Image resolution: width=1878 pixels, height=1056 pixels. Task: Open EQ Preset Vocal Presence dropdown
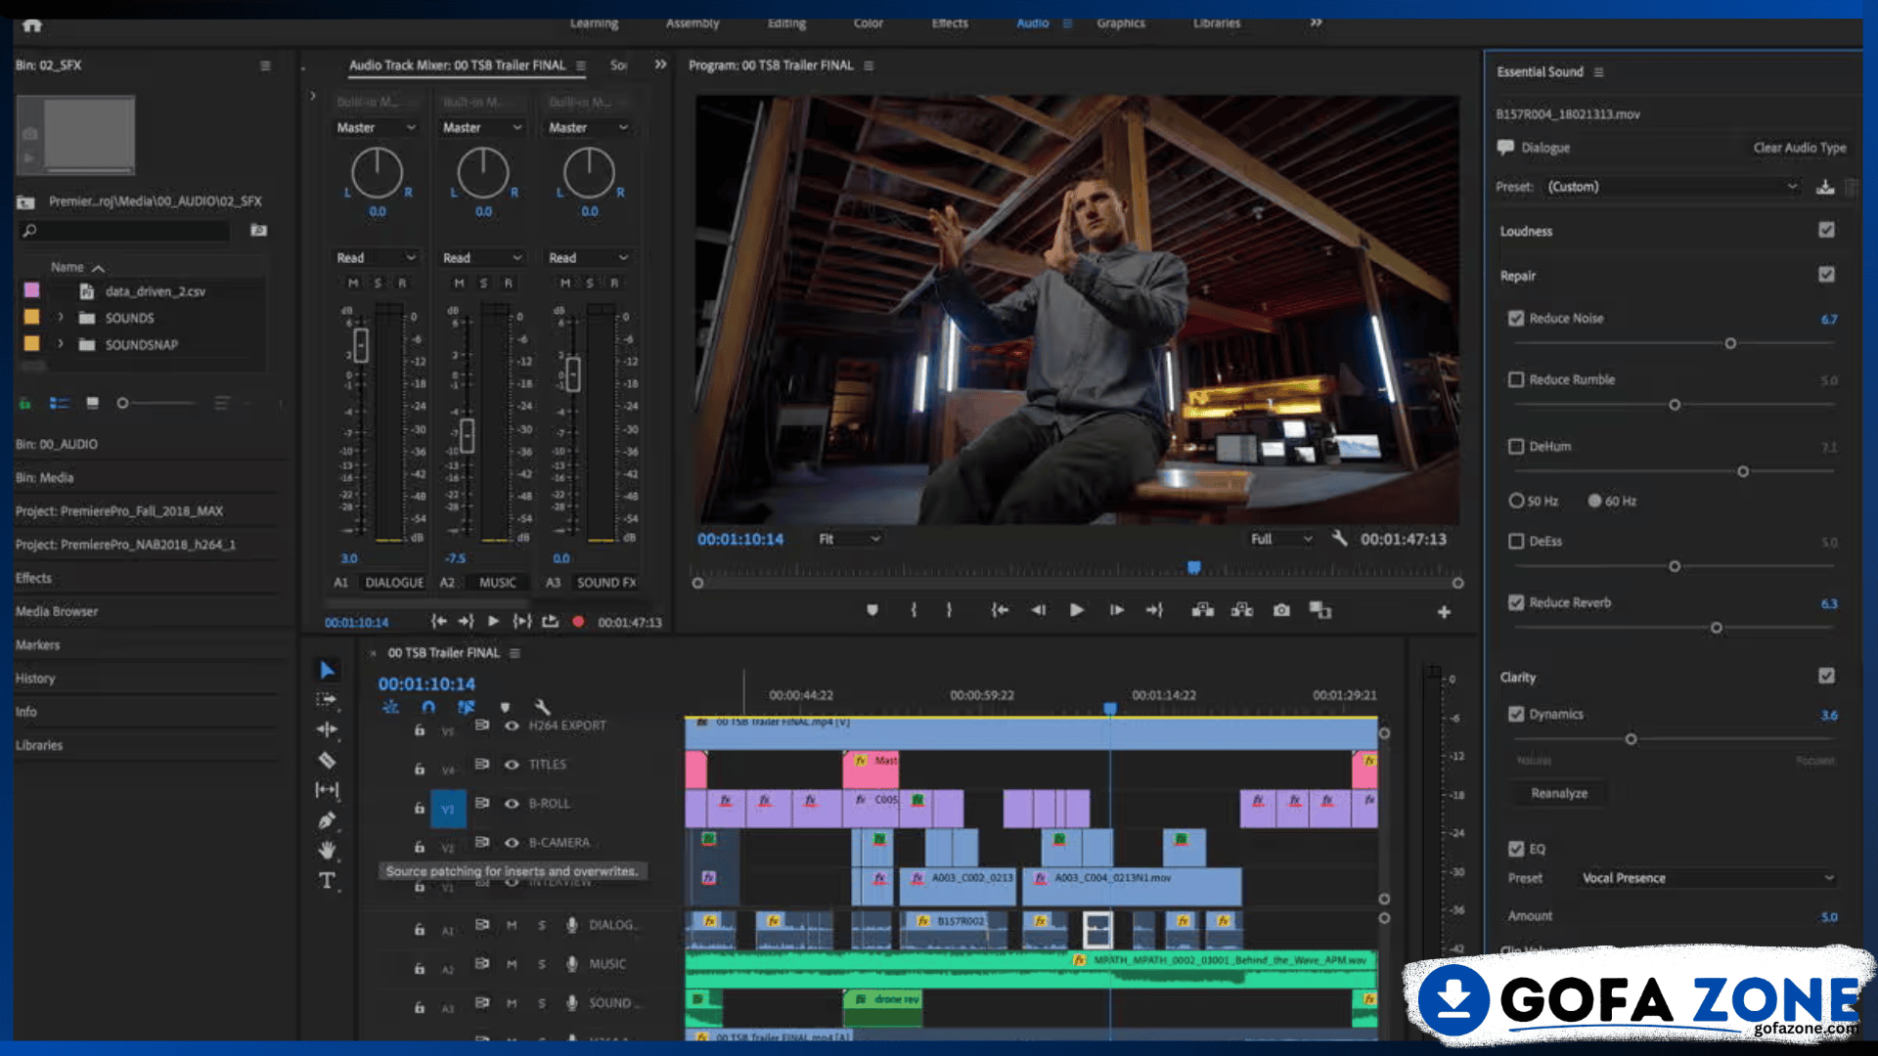pyautogui.click(x=1708, y=878)
